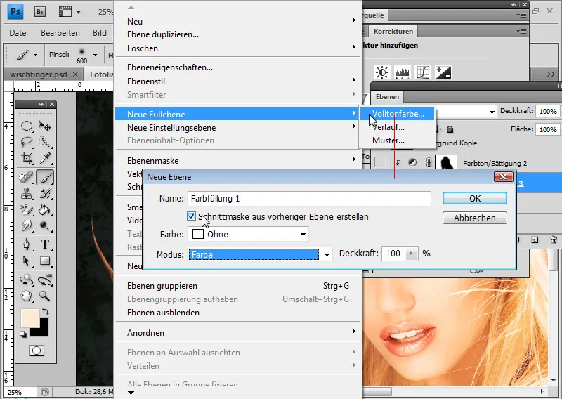Select the Dodge tool
The width and height of the screenshot is (562, 399).
pos(45,225)
